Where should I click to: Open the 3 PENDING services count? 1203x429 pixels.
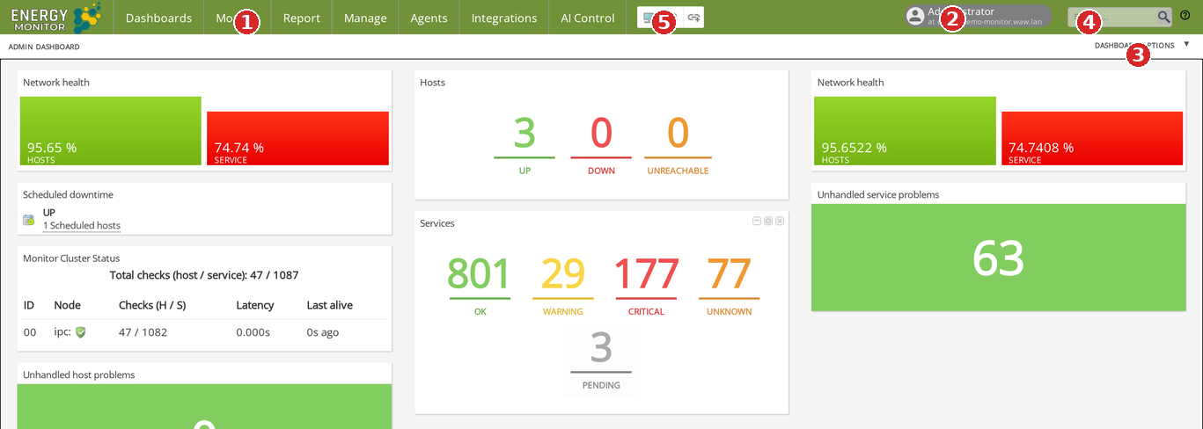pos(601,348)
